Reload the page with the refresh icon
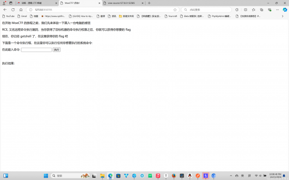 pyautogui.click(x=13, y=10)
